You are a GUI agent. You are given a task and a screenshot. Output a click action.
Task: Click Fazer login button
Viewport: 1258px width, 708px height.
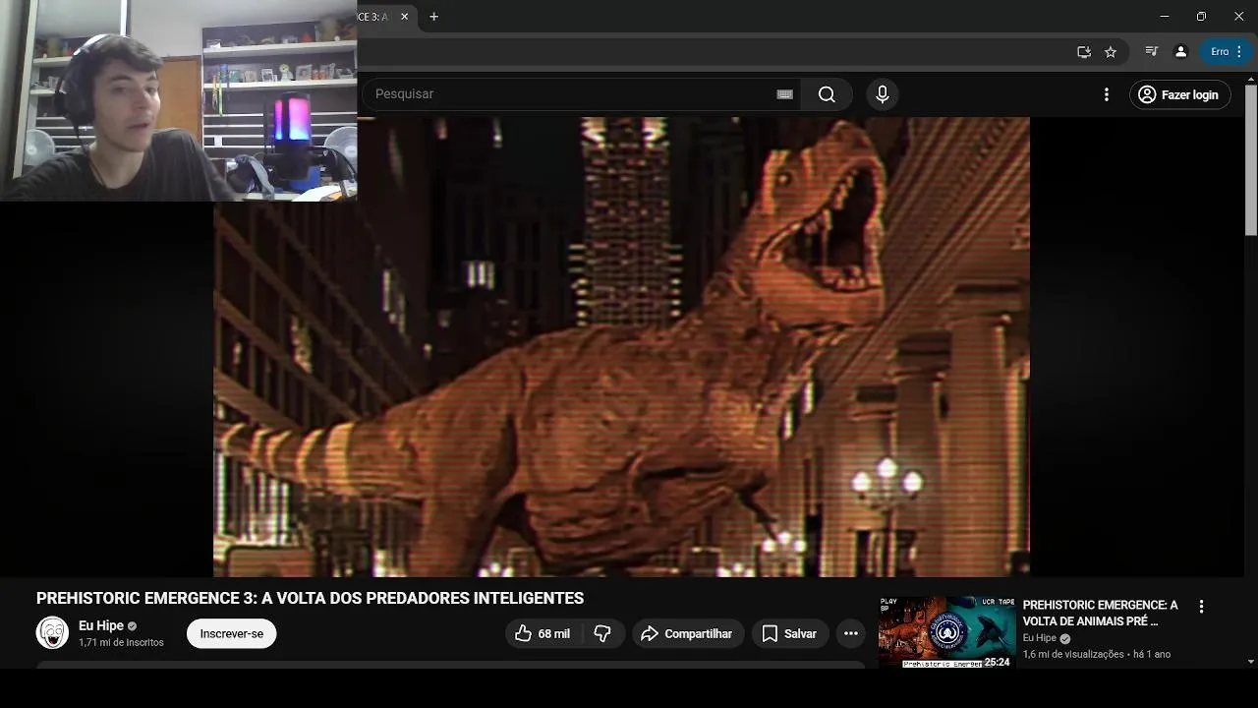point(1179,94)
